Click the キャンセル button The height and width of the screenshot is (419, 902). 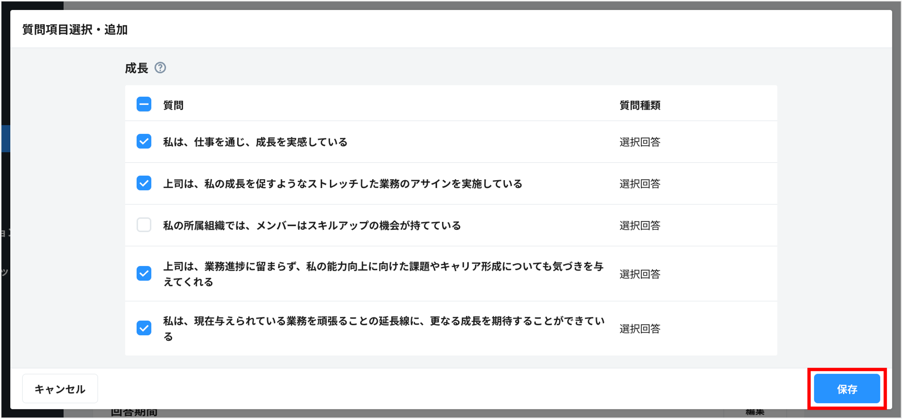pyautogui.click(x=60, y=388)
